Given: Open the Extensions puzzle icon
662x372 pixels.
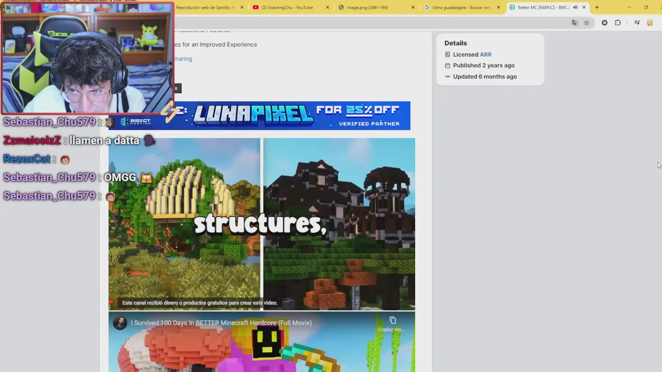Looking at the screenshot, I should click(x=618, y=23).
